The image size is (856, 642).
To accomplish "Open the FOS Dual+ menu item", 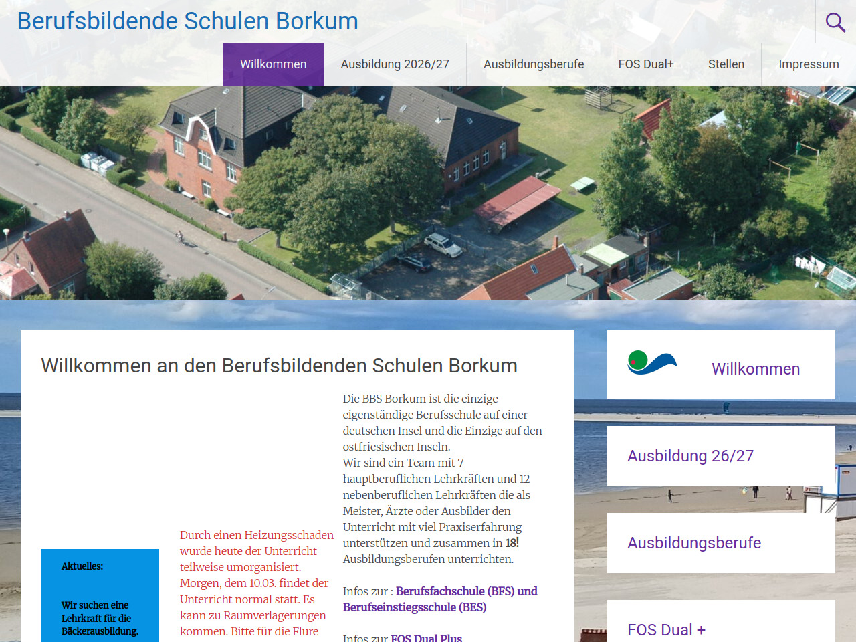I will [x=645, y=64].
